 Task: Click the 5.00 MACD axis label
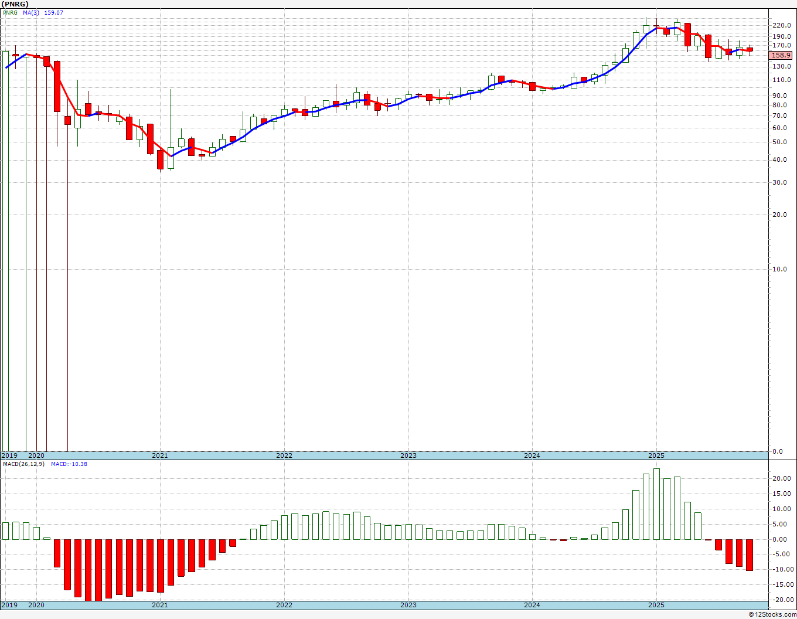pos(779,525)
